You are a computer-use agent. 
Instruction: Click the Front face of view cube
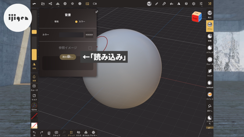click(x=195, y=19)
